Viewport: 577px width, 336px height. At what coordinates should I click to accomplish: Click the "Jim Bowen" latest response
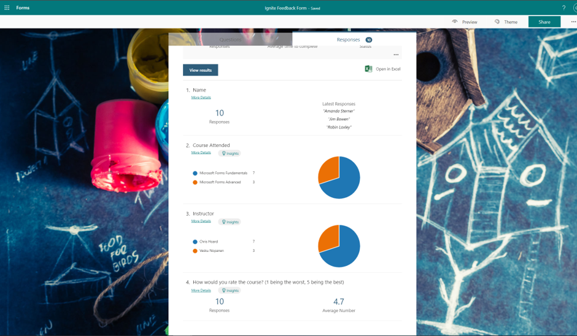[339, 119]
